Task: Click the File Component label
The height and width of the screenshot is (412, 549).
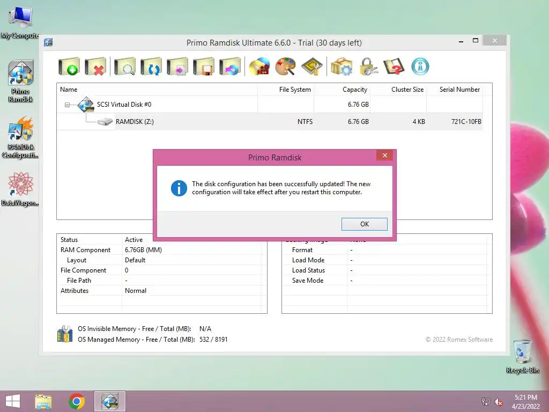Action: coord(83,270)
